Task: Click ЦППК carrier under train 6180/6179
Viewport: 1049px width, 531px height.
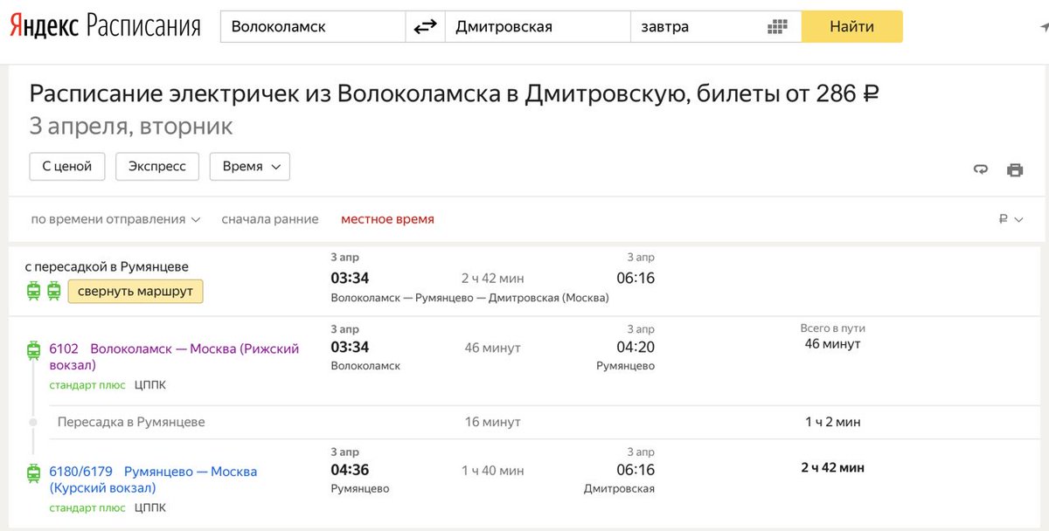Action: tap(150, 507)
